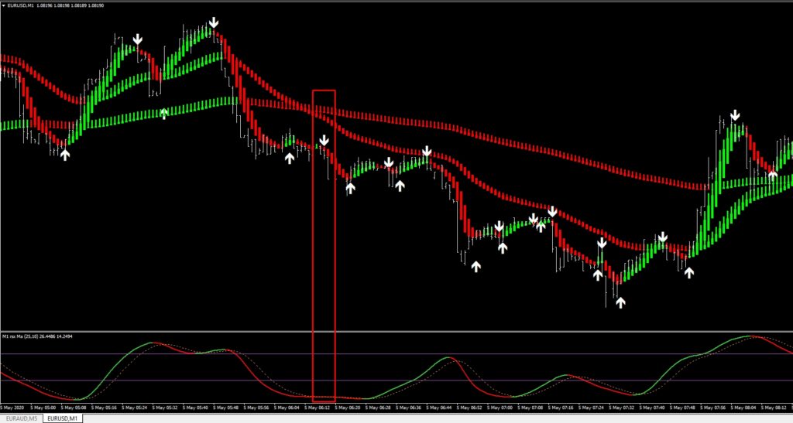Click the sell arrow atop the rightmost green peak
793x423 pixels.
[x=735, y=116]
